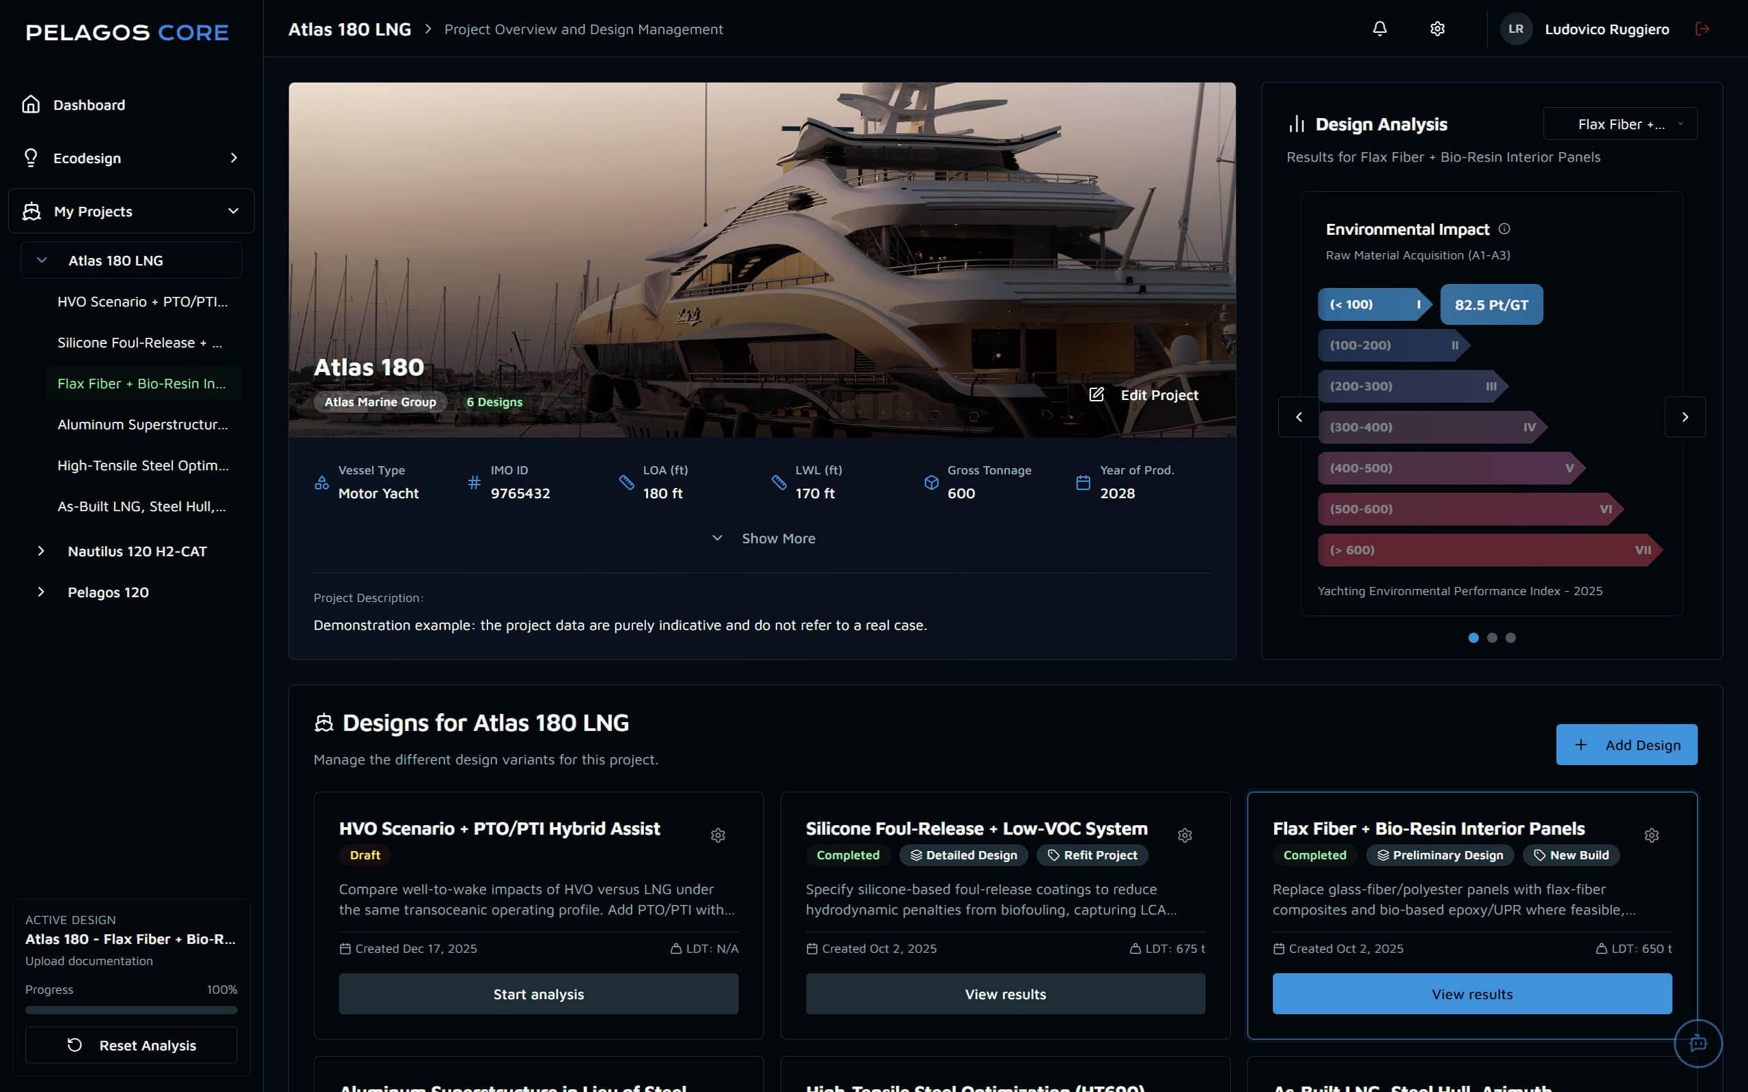Click Start analysis on the HVO Scenario card
This screenshot has height=1092, width=1748.
(x=538, y=994)
